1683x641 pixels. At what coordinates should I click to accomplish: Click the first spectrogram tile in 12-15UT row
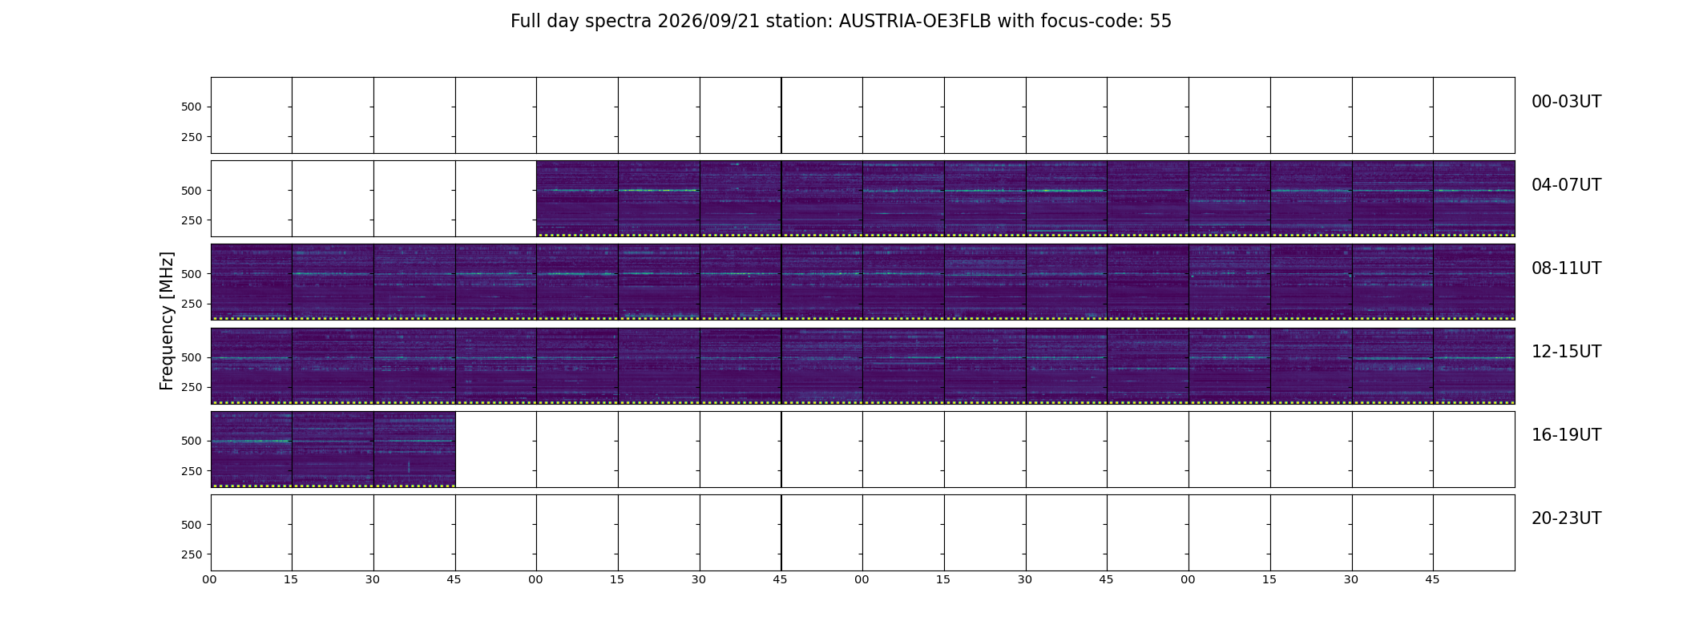[x=252, y=365]
